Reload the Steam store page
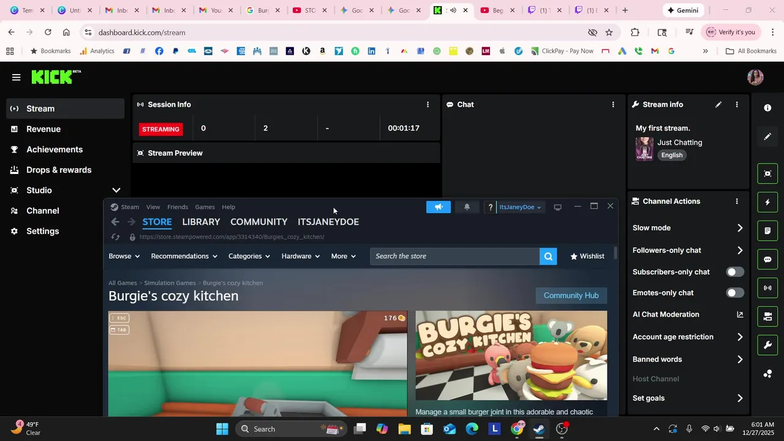 coord(115,237)
